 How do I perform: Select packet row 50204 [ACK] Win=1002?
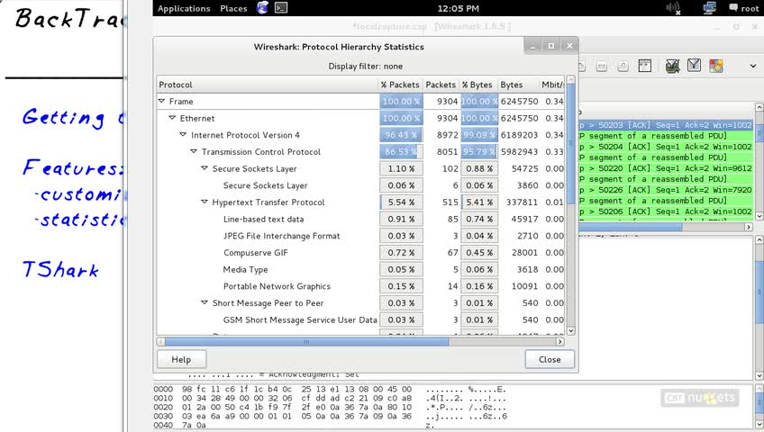(666, 147)
